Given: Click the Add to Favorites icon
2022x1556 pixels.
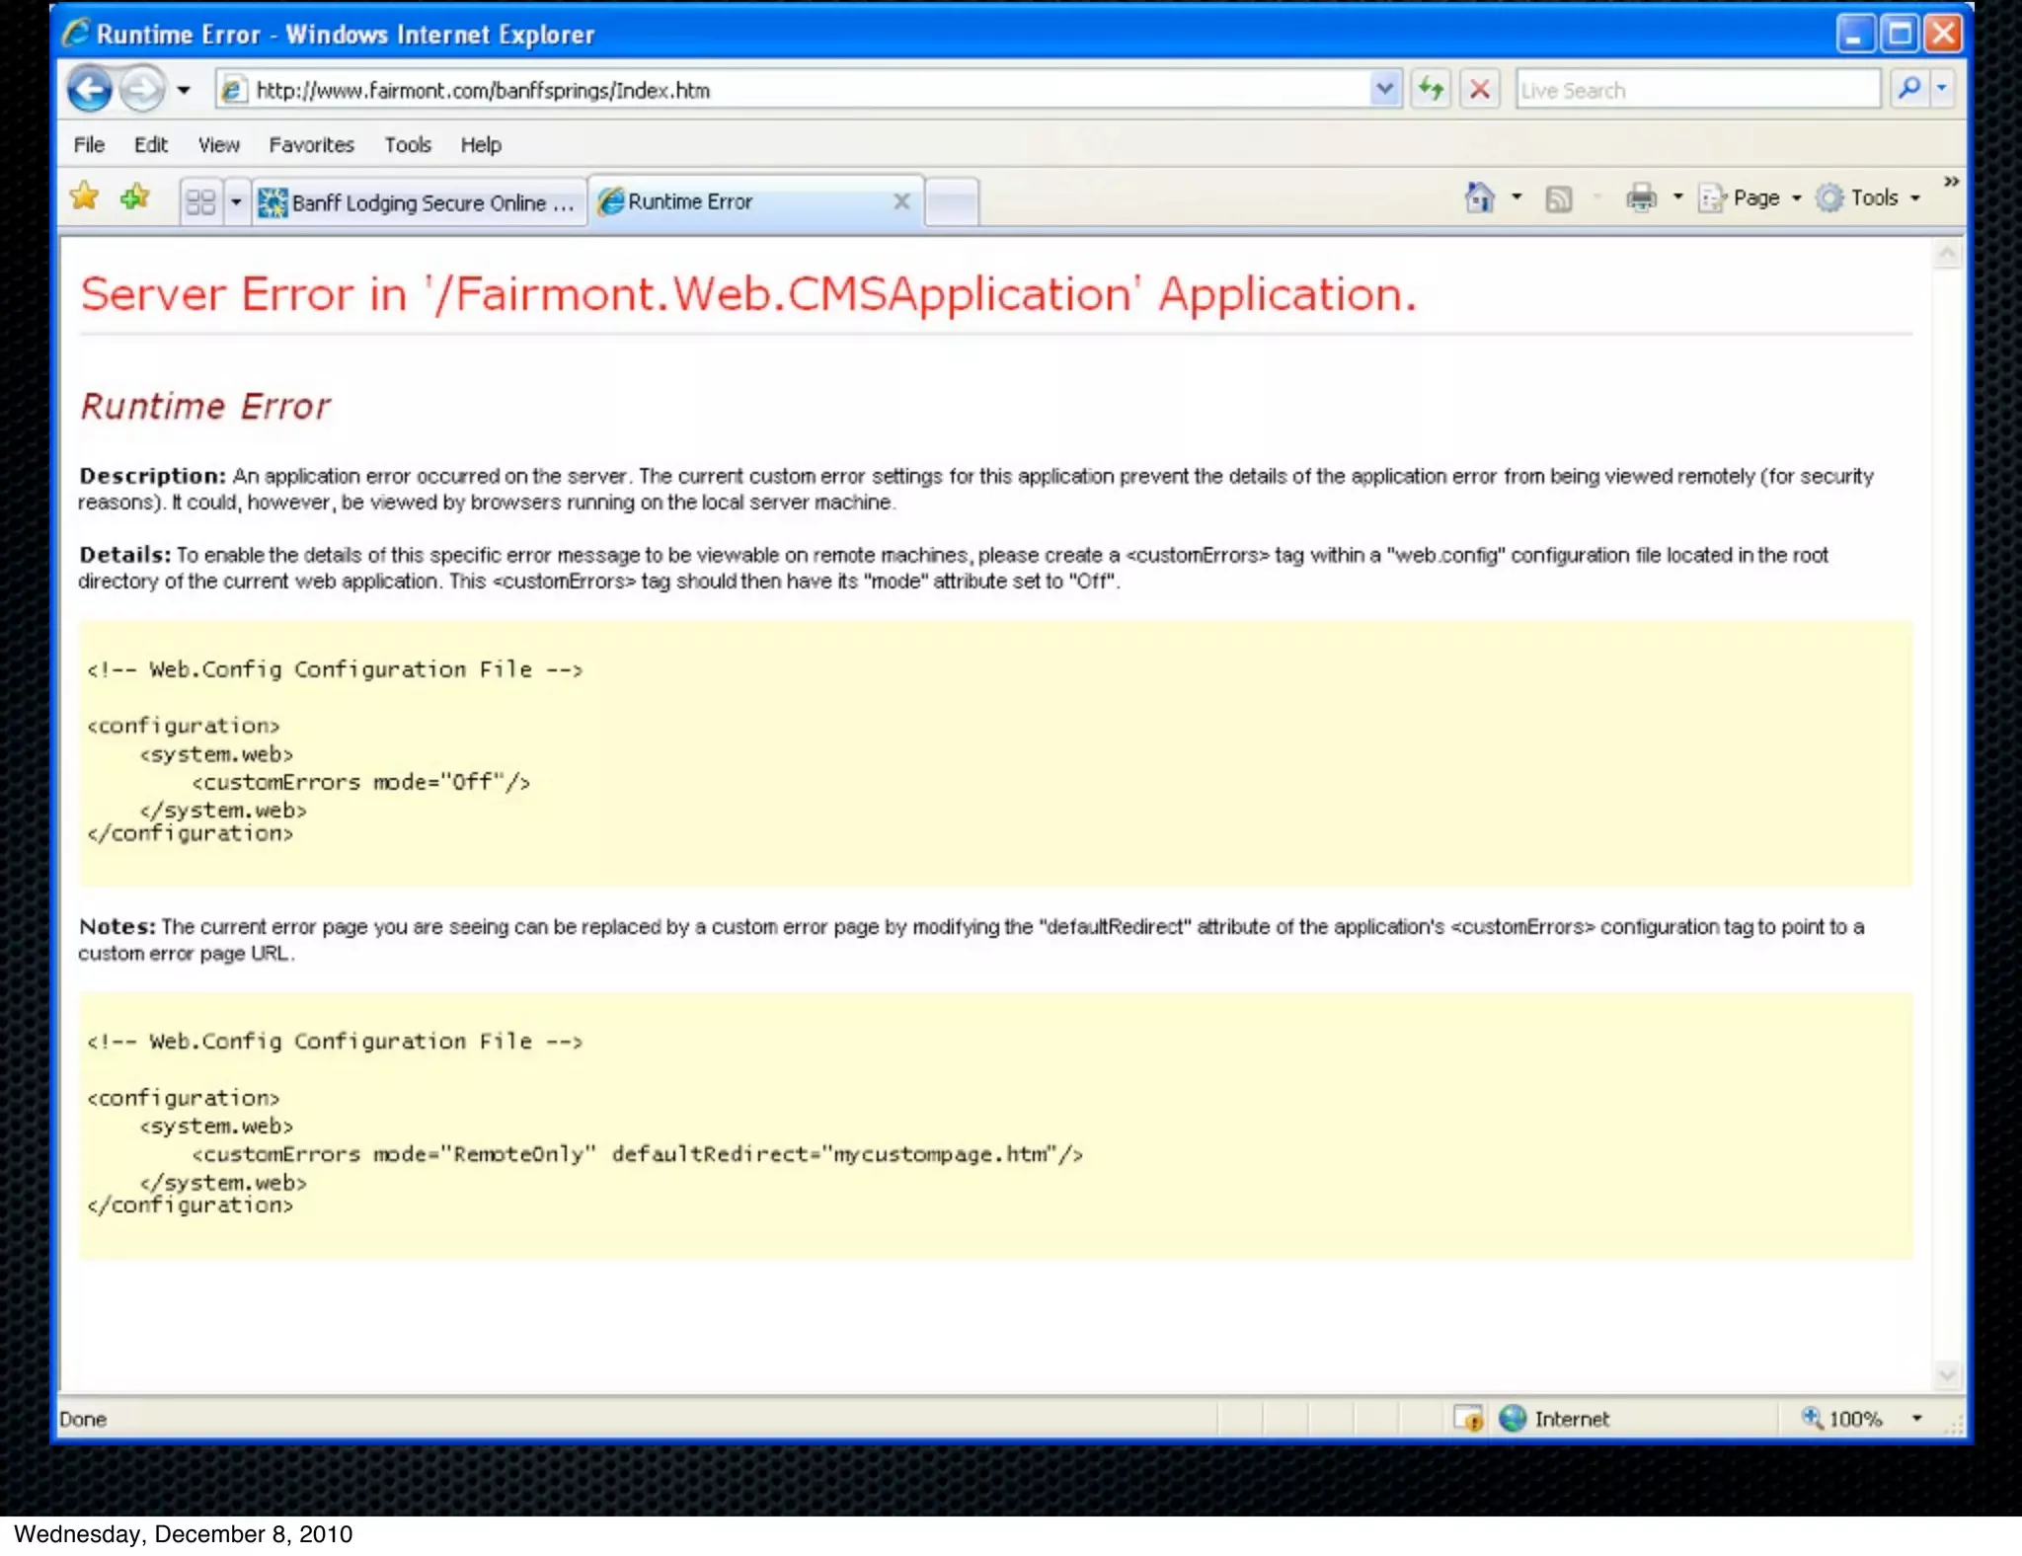Looking at the screenshot, I should 135,197.
